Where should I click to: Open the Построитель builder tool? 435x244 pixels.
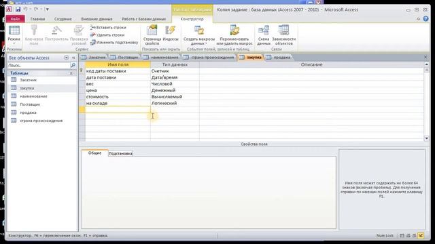[x=56, y=33]
